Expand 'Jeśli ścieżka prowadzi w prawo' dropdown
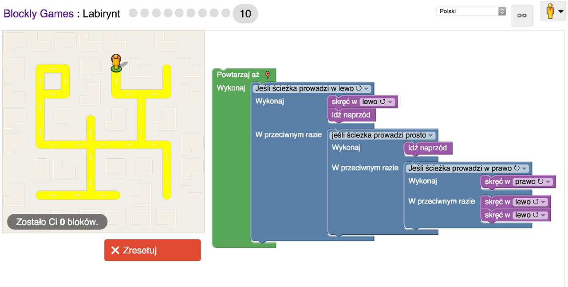 tap(525, 169)
